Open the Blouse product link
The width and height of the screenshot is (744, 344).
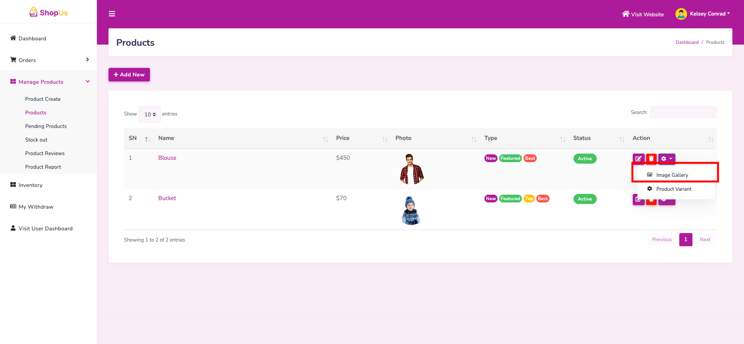(x=167, y=158)
